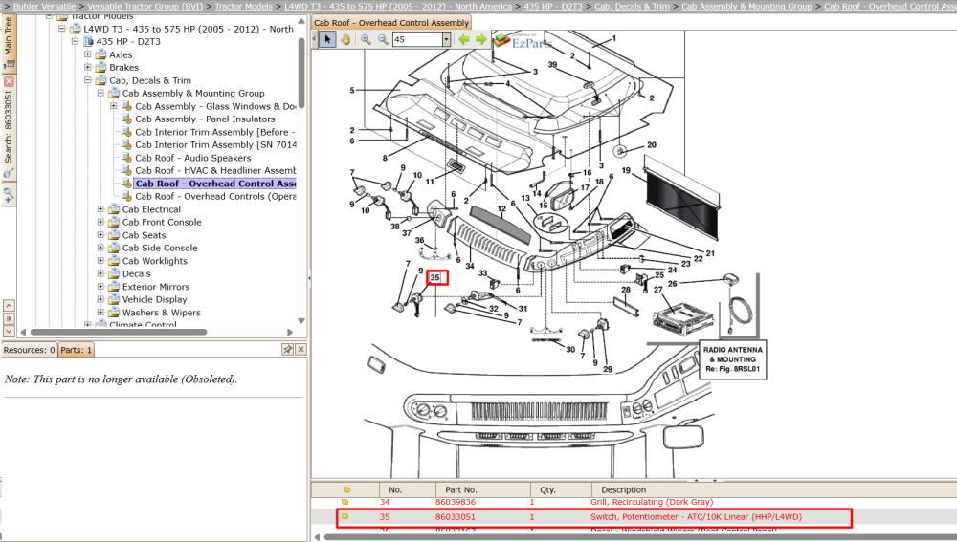Select the arrow pointer tool in diagram toolbar
Viewport: 957px width, 542px height.
pos(327,39)
